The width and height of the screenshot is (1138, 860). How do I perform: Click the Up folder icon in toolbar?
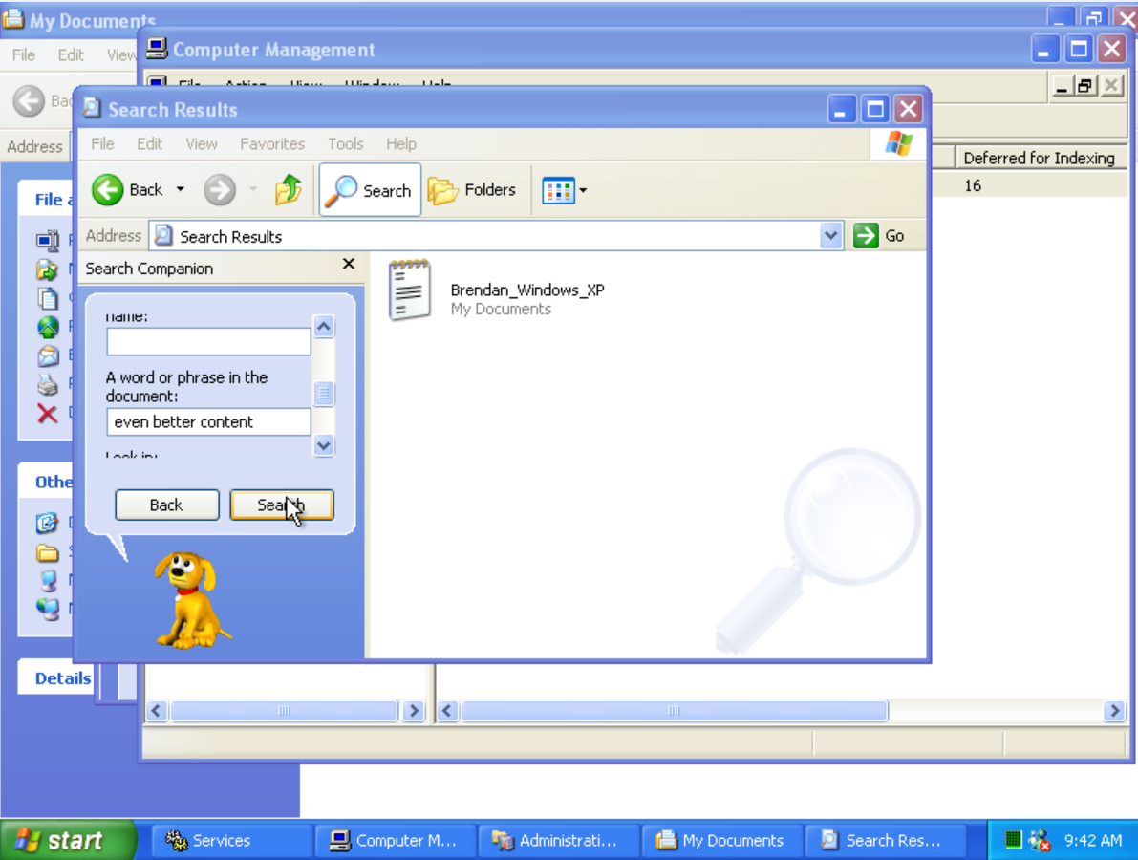(x=288, y=190)
